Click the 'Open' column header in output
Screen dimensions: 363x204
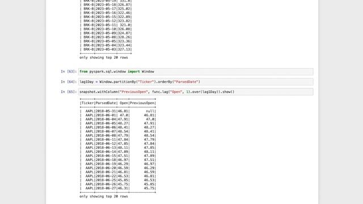tap(124, 103)
